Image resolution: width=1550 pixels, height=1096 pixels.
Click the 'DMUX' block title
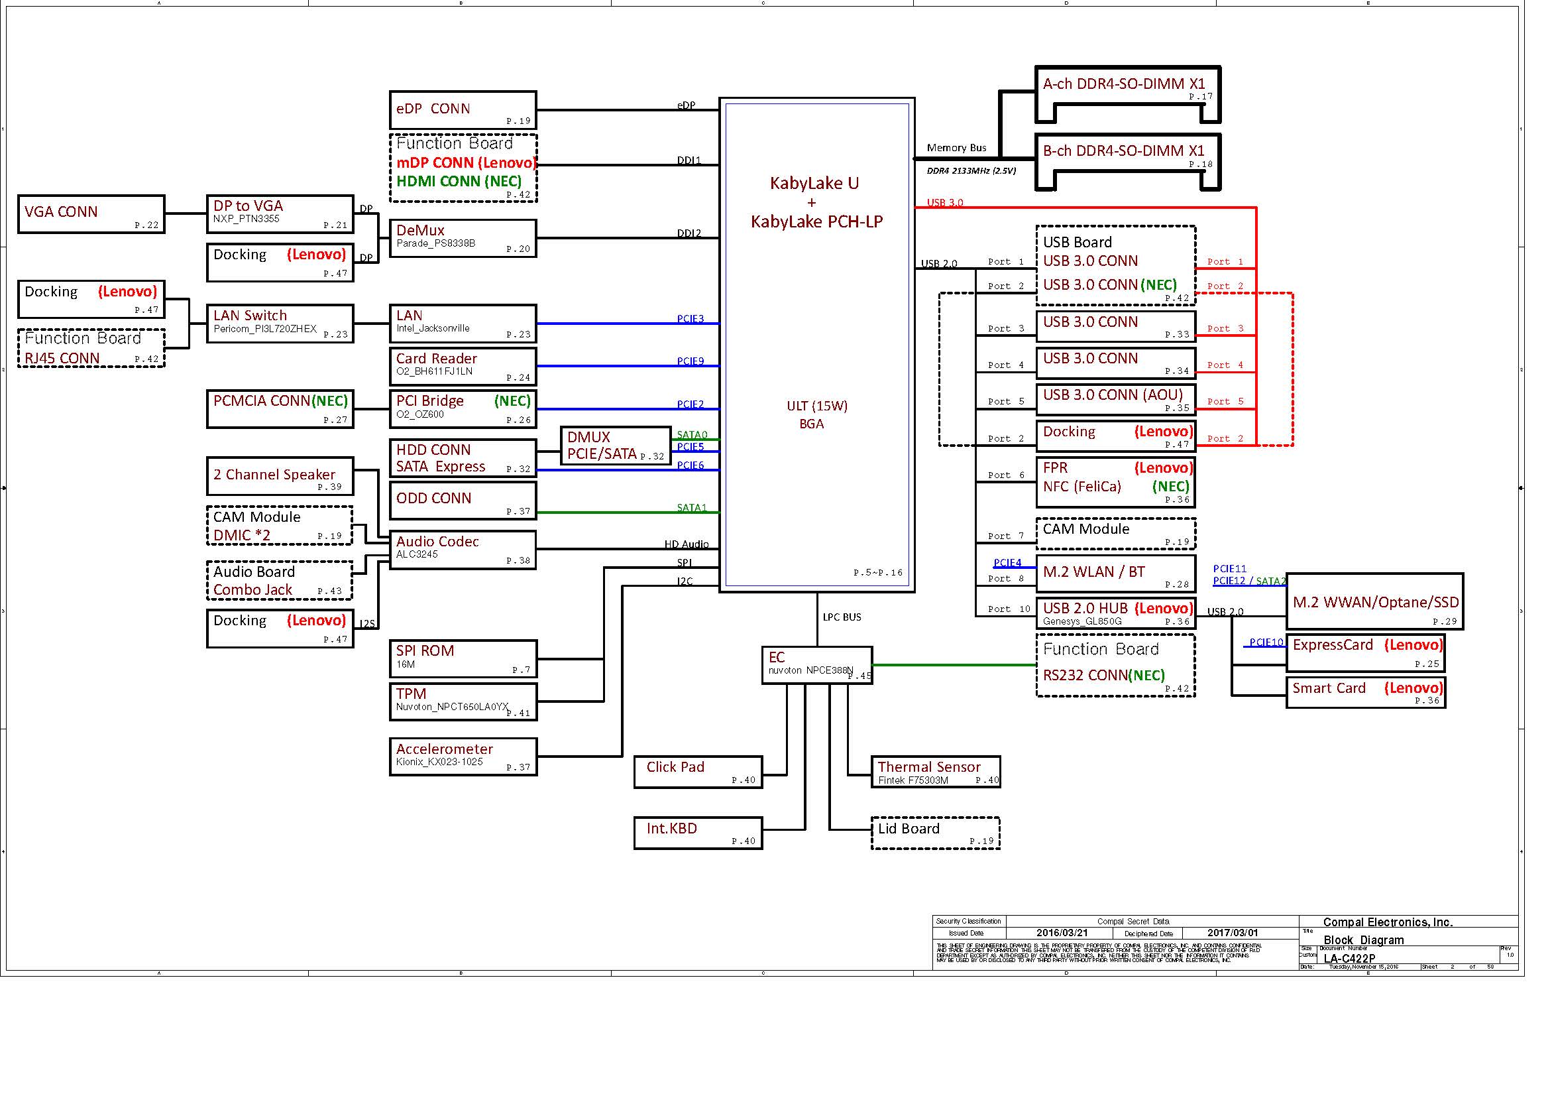coord(588,437)
